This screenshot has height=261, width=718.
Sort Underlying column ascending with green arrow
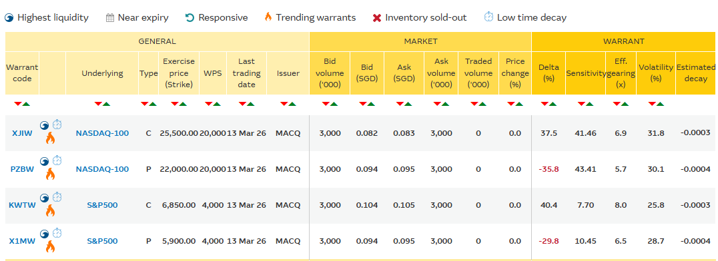pos(106,104)
